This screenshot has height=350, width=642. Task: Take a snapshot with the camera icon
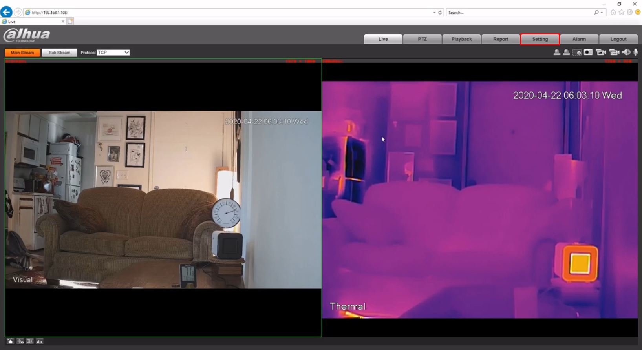pyautogui.click(x=588, y=52)
